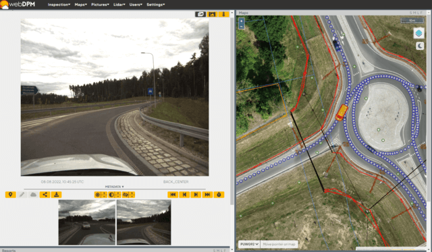
Task: Click the grey cloud icon
Action: pos(33,195)
